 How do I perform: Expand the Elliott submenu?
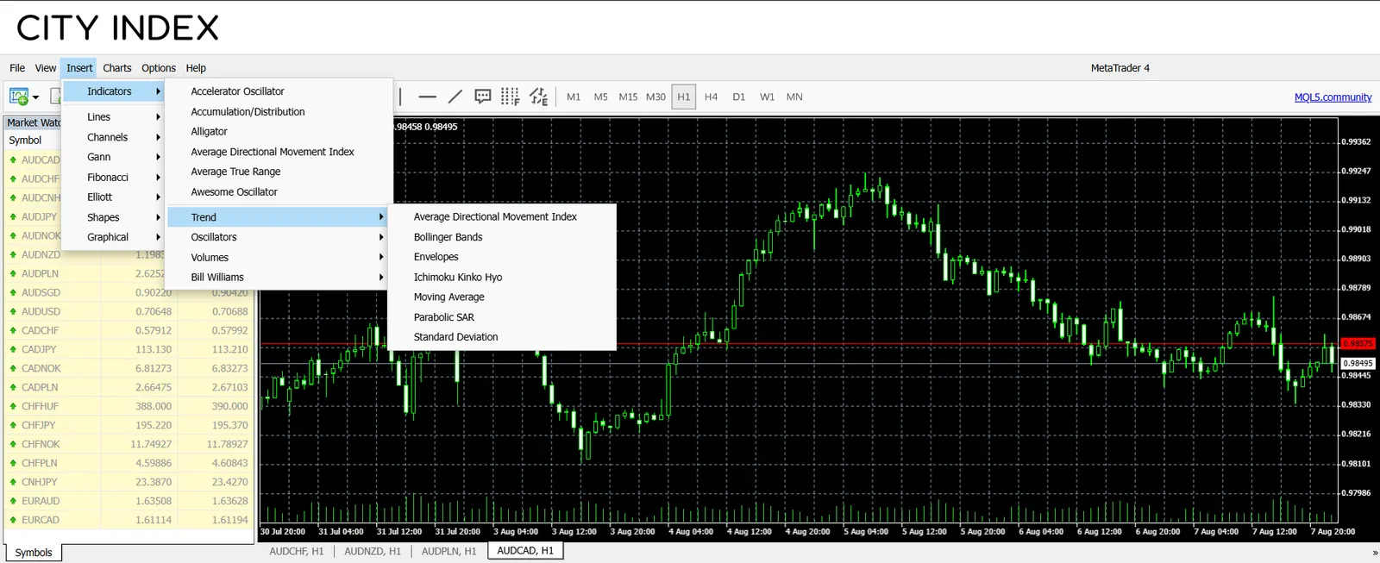[114, 197]
